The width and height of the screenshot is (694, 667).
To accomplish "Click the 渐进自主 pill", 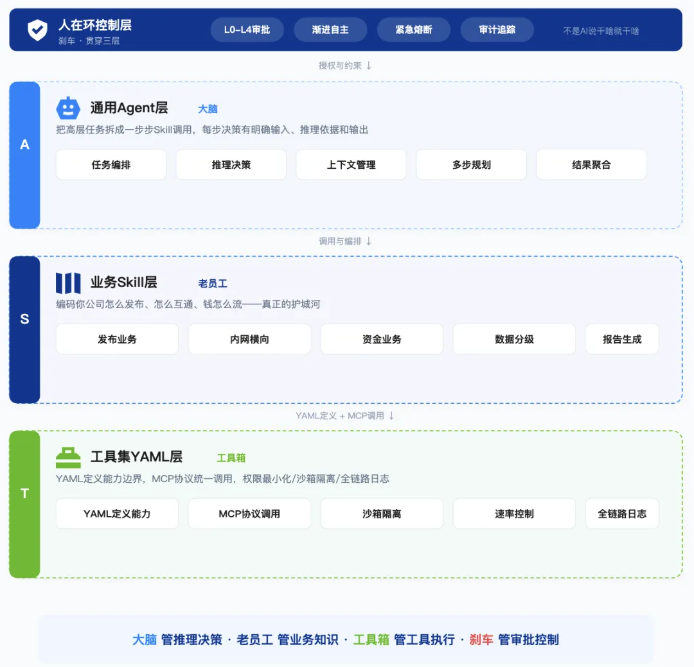I will 330,30.
